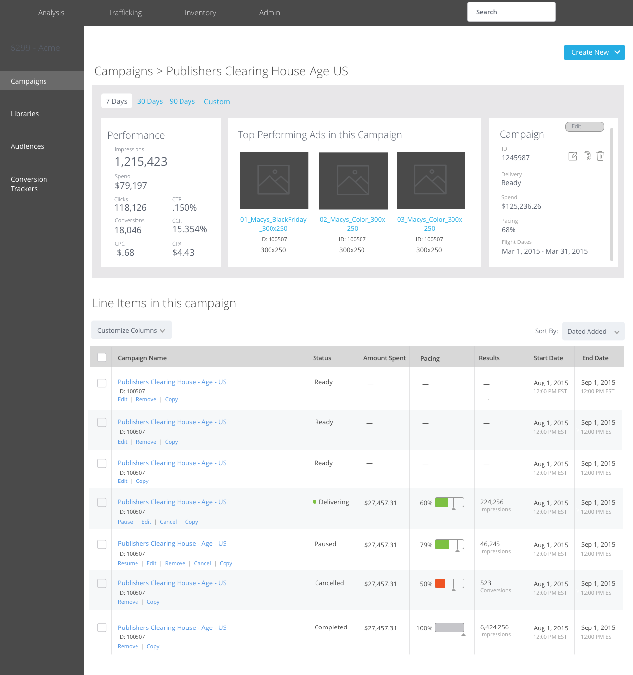Check the second Ready line item checkbox

[x=102, y=422]
